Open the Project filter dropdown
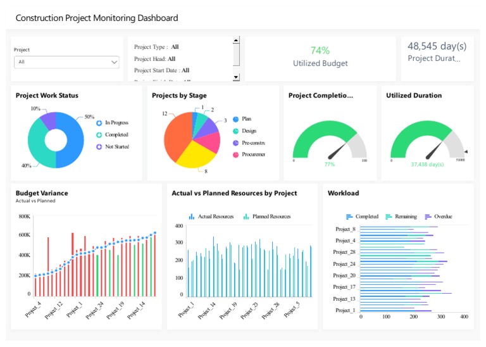 pos(66,62)
